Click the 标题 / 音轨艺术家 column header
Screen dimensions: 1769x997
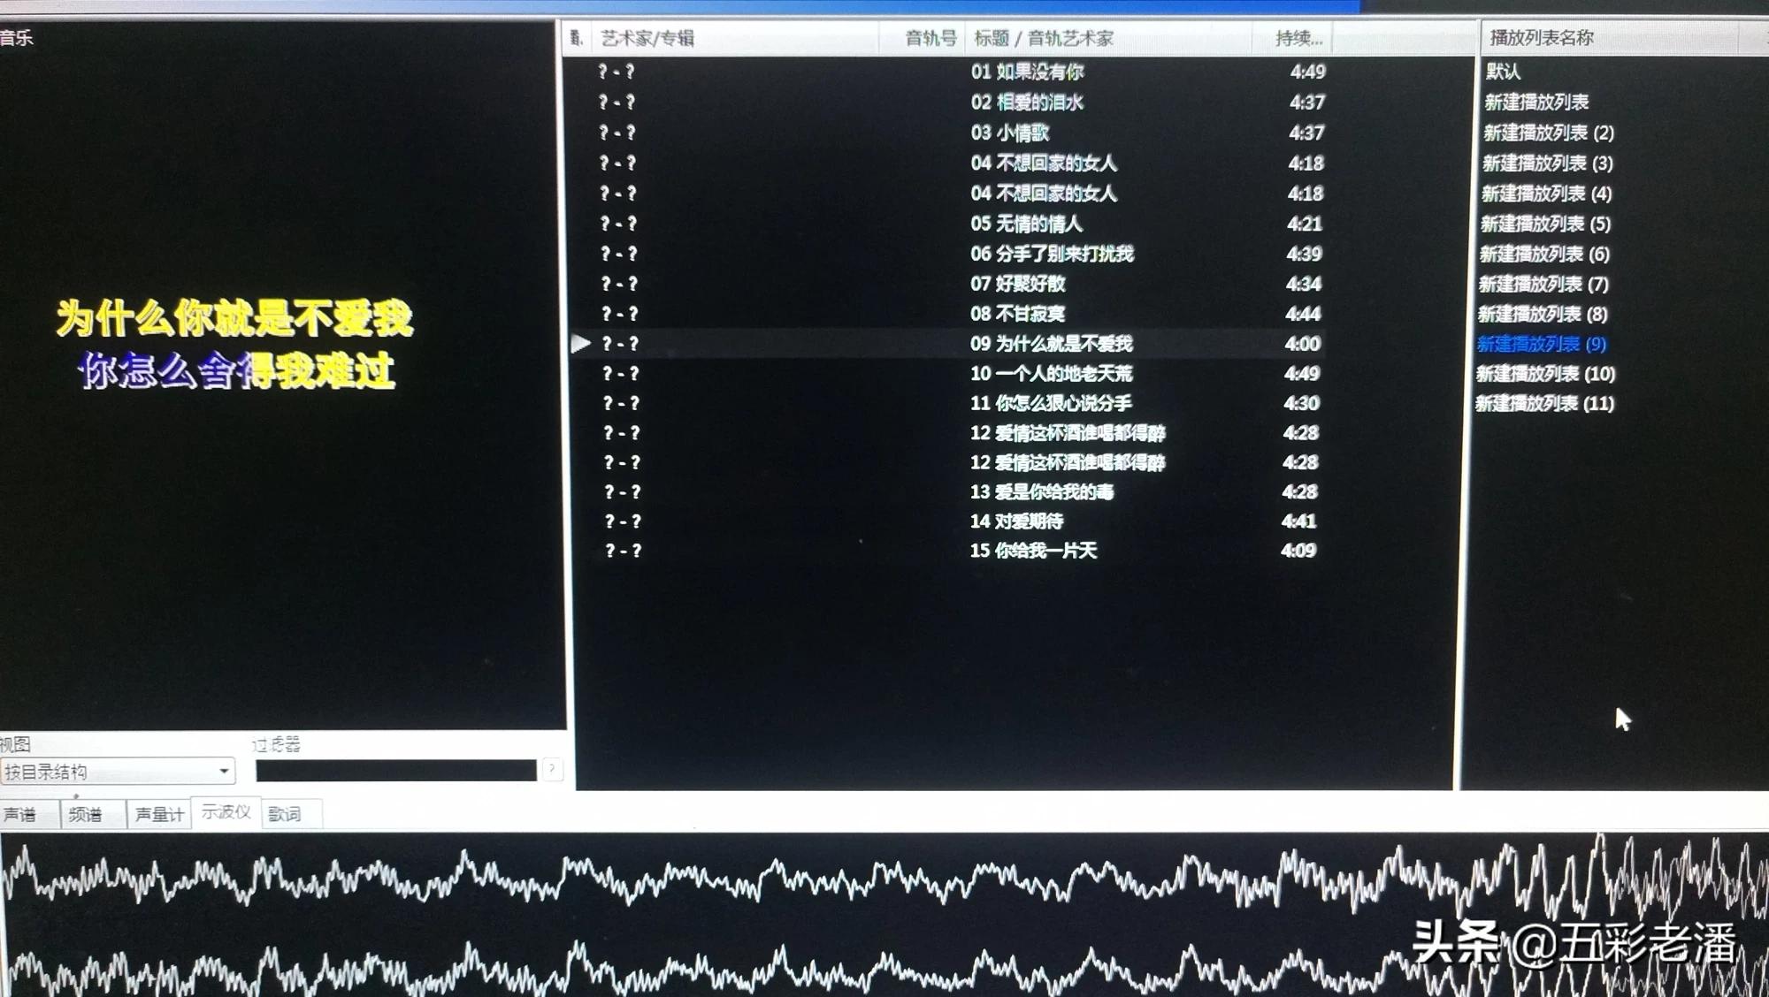pos(1044,38)
